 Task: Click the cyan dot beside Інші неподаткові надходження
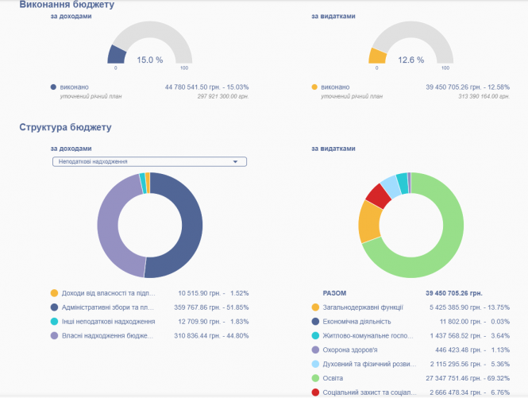54,322
